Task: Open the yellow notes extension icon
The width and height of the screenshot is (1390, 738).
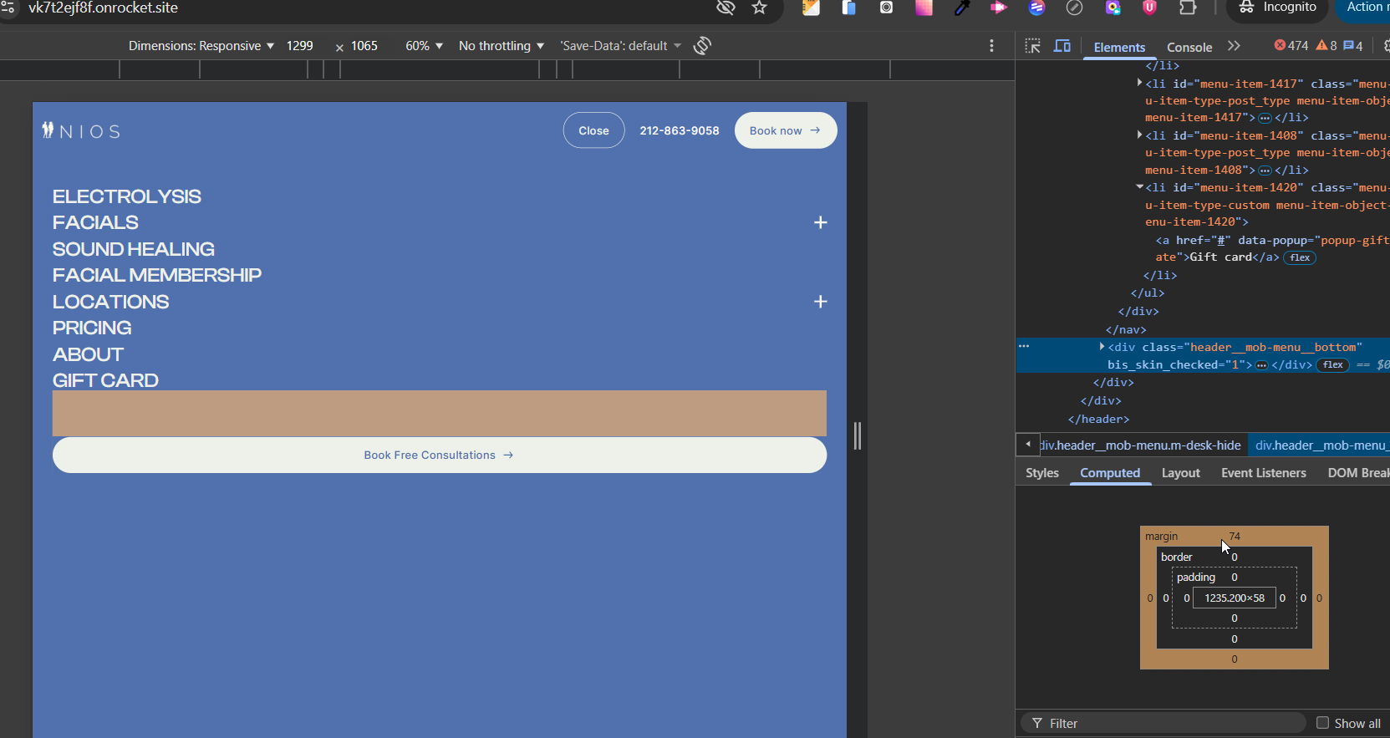Action: coord(811,8)
